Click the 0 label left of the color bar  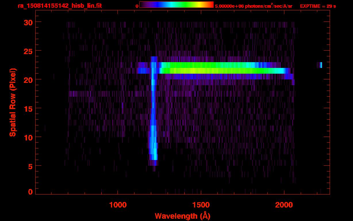tap(137, 6)
